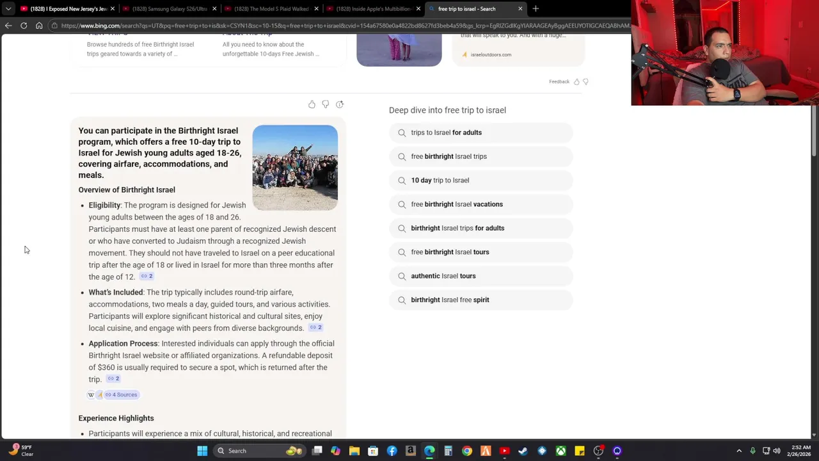Click the 'Experience Highlights' heading
The height and width of the screenshot is (461, 819).
116,418
